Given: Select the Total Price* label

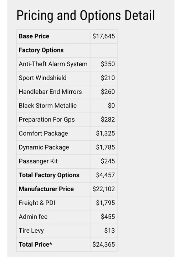Looking at the screenshot, I should 35,245.
